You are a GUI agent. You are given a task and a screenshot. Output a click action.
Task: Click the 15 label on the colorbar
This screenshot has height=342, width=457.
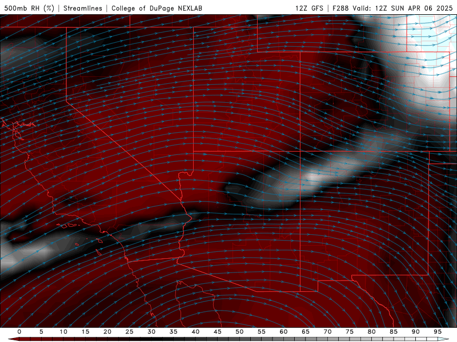tap(85, 332)
